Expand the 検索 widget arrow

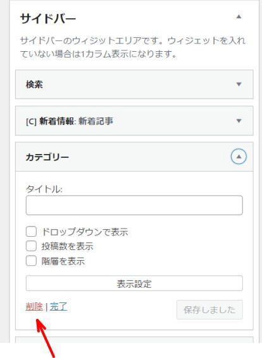pyautogui.click(x=239, y=84)
